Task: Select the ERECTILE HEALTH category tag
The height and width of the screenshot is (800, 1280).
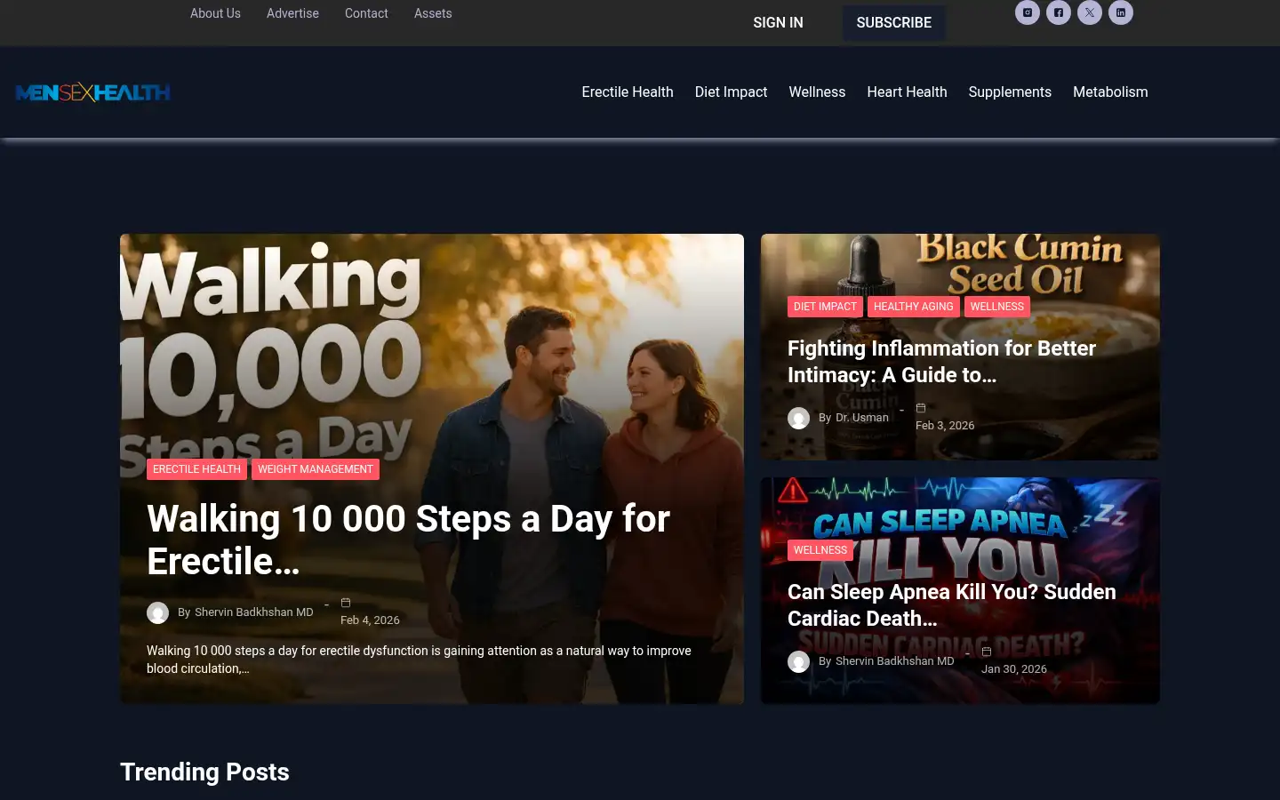Action: [196, 469]
